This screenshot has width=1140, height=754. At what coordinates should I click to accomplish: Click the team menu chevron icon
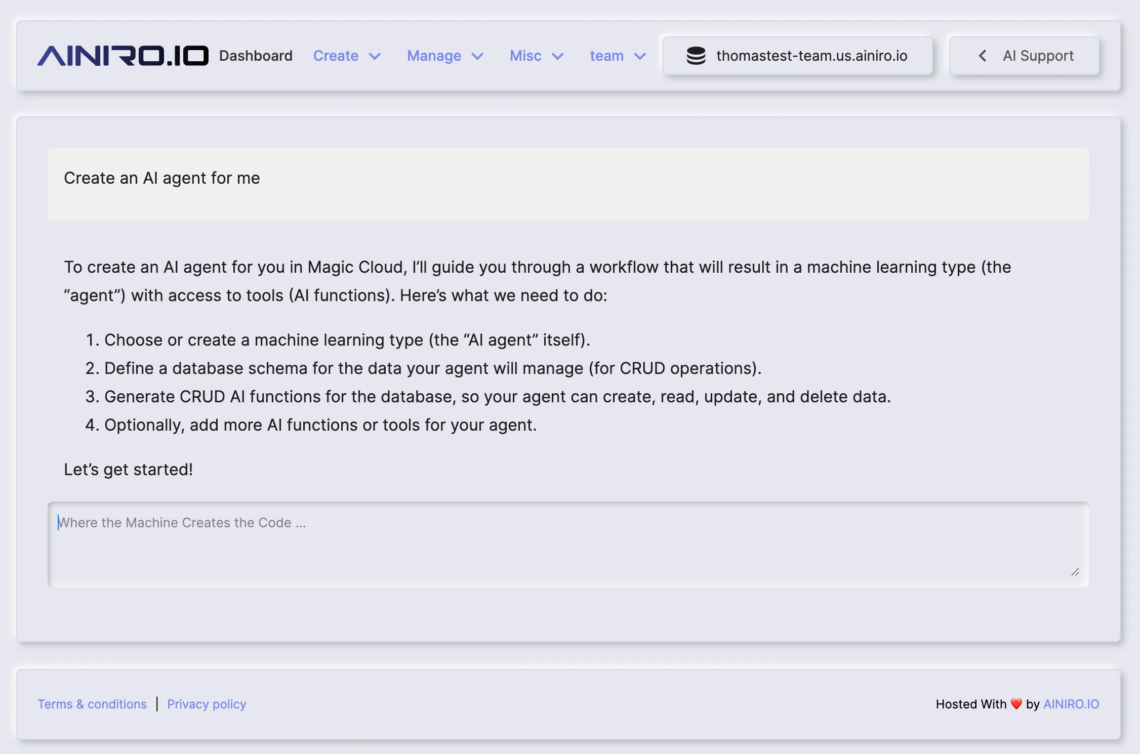click(x=639, y=57)
